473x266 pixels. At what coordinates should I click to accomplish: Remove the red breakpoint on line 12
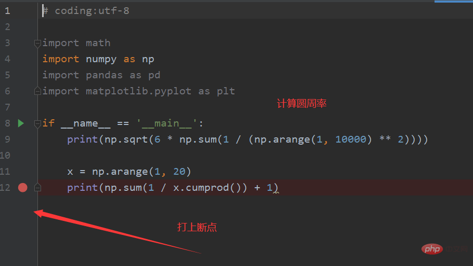[x=23, y=188]
